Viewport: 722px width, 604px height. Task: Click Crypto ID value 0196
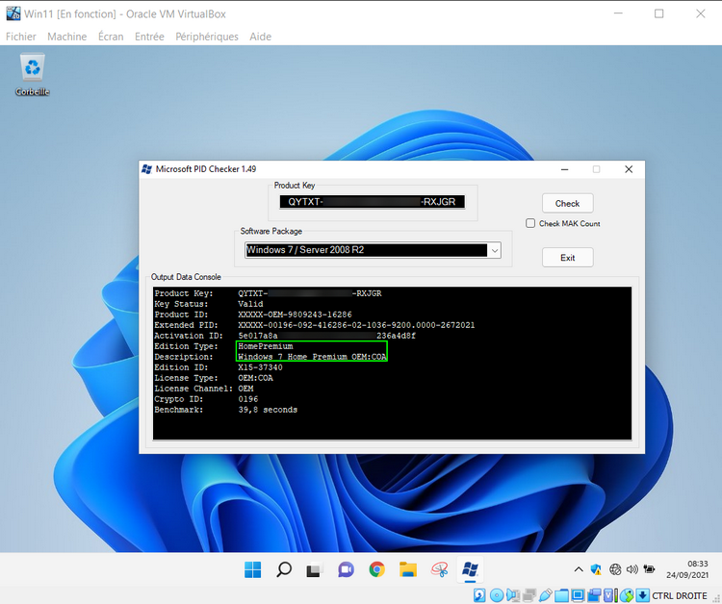247,399
